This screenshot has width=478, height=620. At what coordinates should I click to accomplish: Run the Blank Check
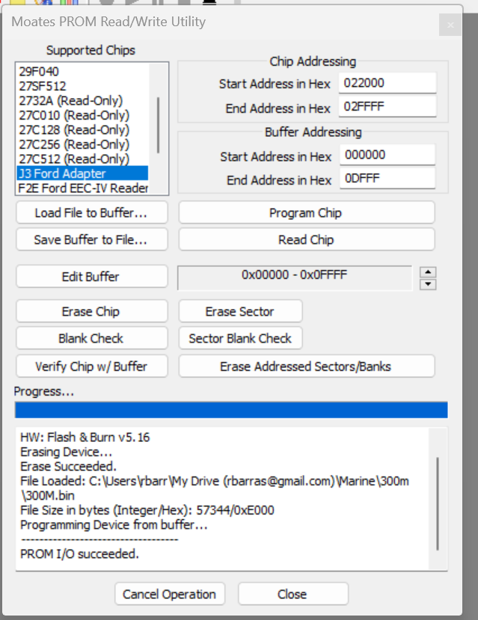[x=91, y=339]
